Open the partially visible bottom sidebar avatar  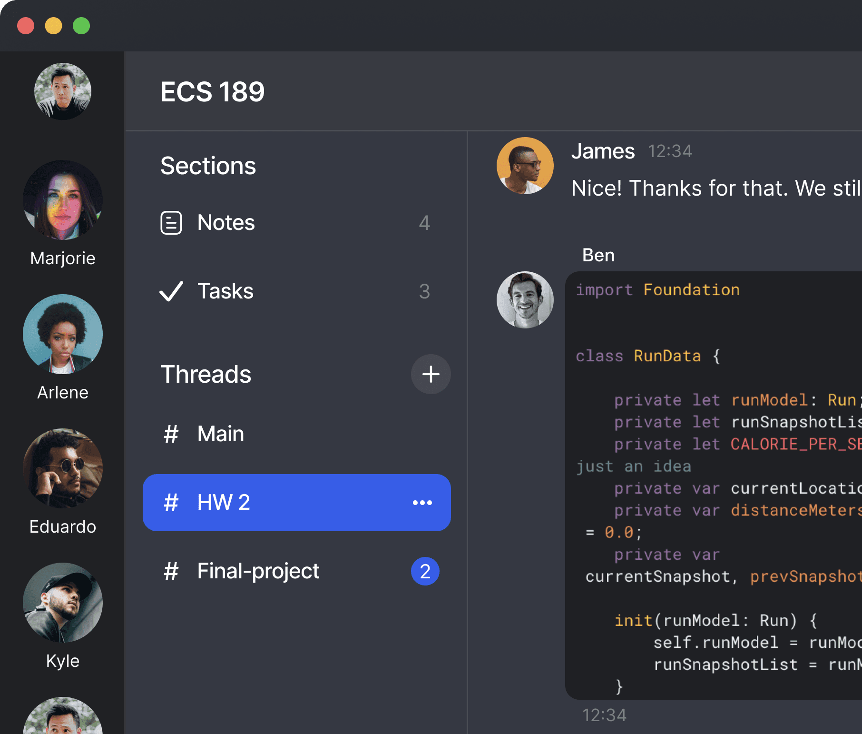(x=63, y=715)
